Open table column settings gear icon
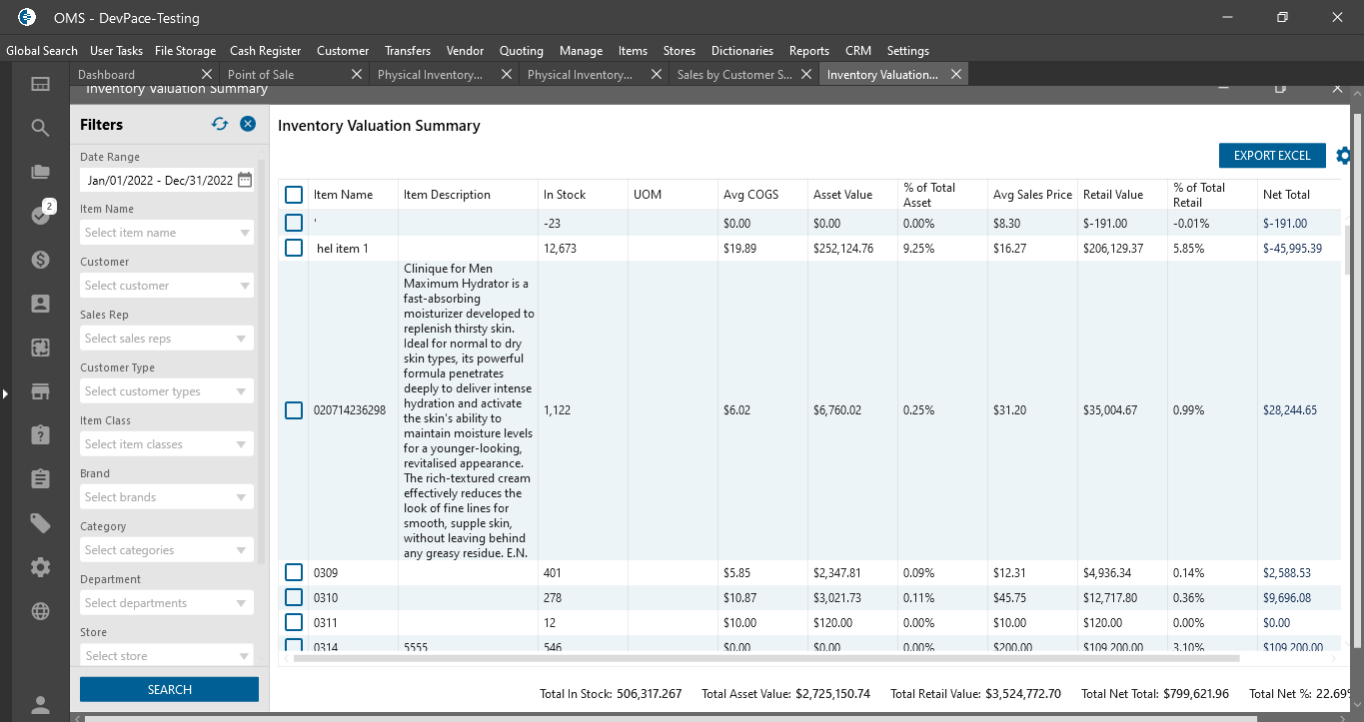The height and width of the screenshot is (722, 1364). [1344, 156]
